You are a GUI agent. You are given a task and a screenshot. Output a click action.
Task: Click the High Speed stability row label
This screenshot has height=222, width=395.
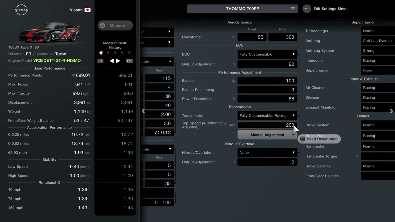(18, 176)
